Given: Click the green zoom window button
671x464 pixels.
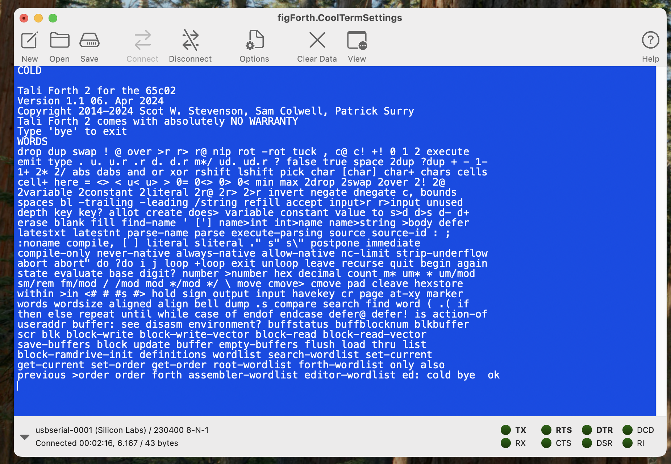Looking at the screenshot, I should [x=53, y=18].
